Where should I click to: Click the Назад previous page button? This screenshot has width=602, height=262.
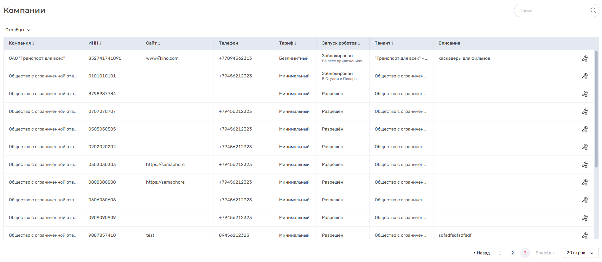(x=482, y=253)
